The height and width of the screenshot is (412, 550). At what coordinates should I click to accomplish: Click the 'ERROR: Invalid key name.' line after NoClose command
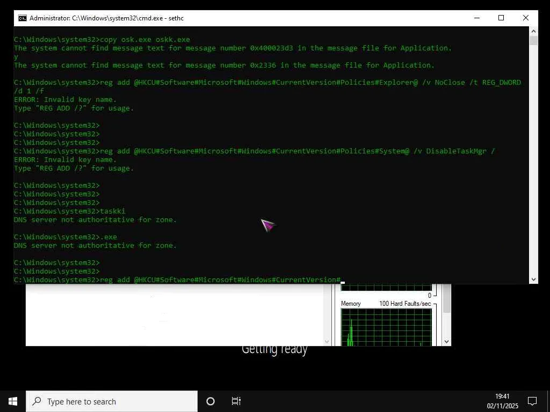(65, 99)
